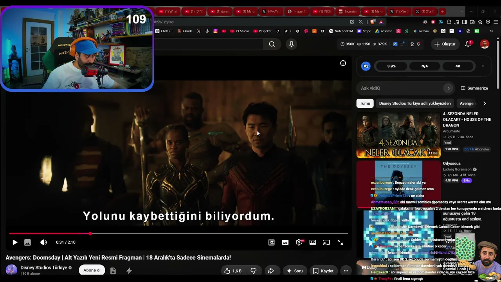Click the Disney Studios Türkiye channel avatar
501x282 pixels.
(x=11, y=270)
